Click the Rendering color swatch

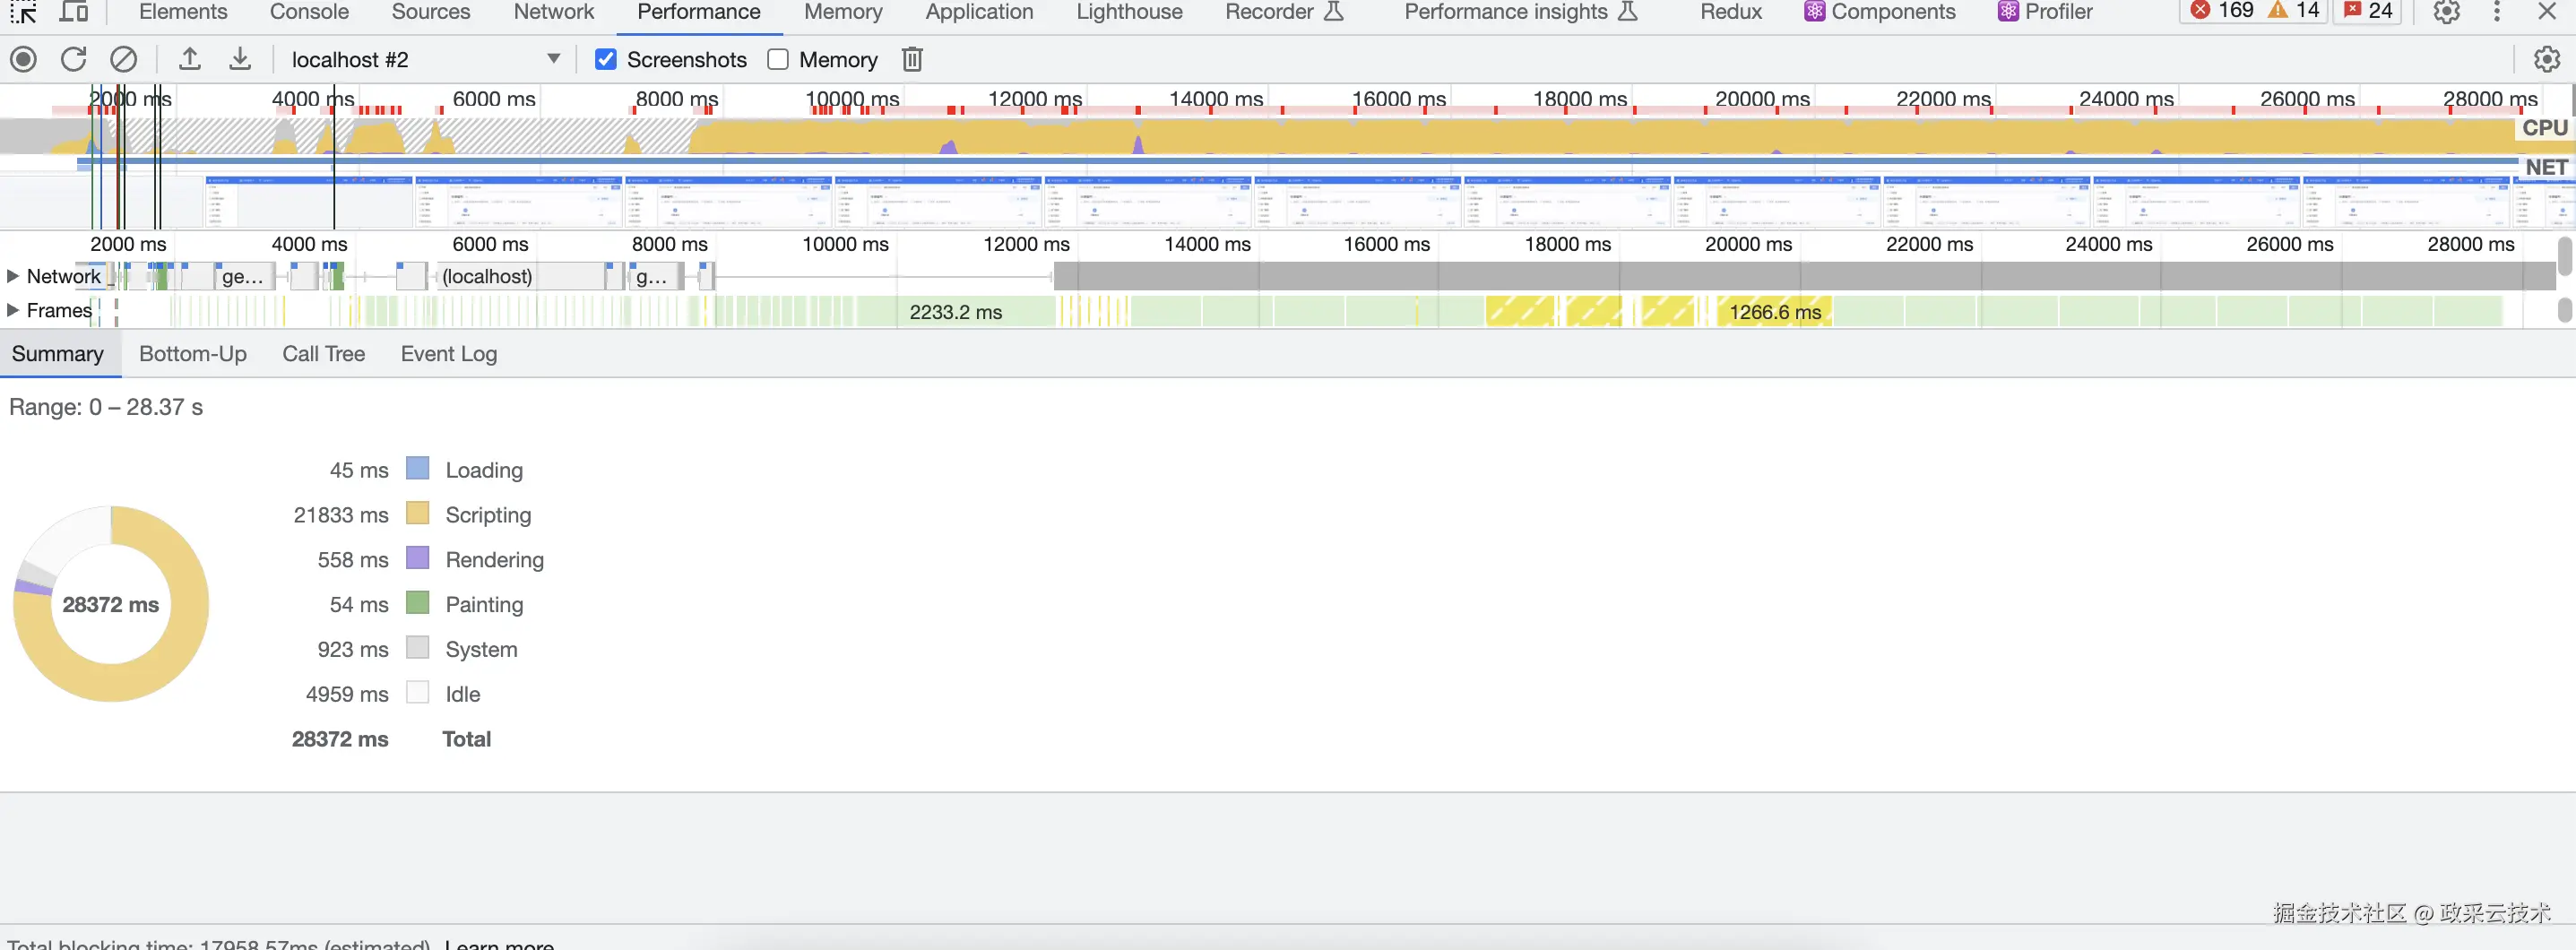(418, 559)
